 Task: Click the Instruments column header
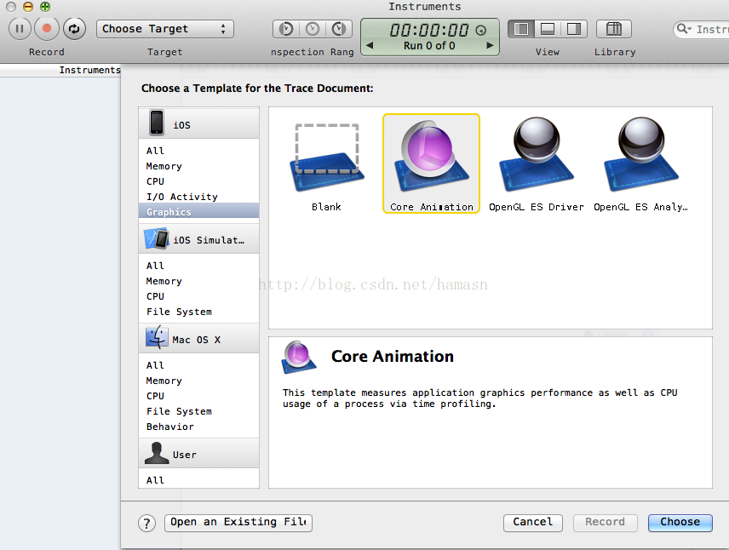coord(60,70)
